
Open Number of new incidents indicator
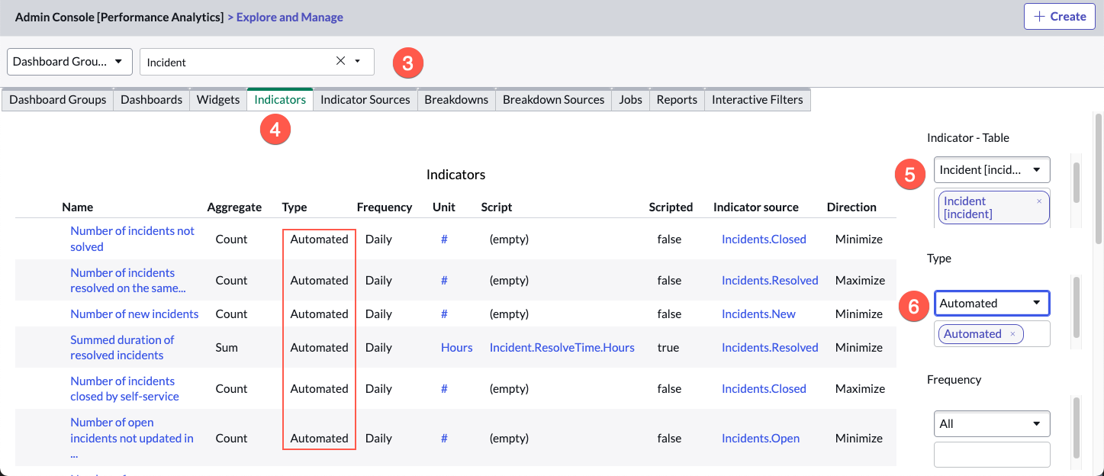(134, 314)
